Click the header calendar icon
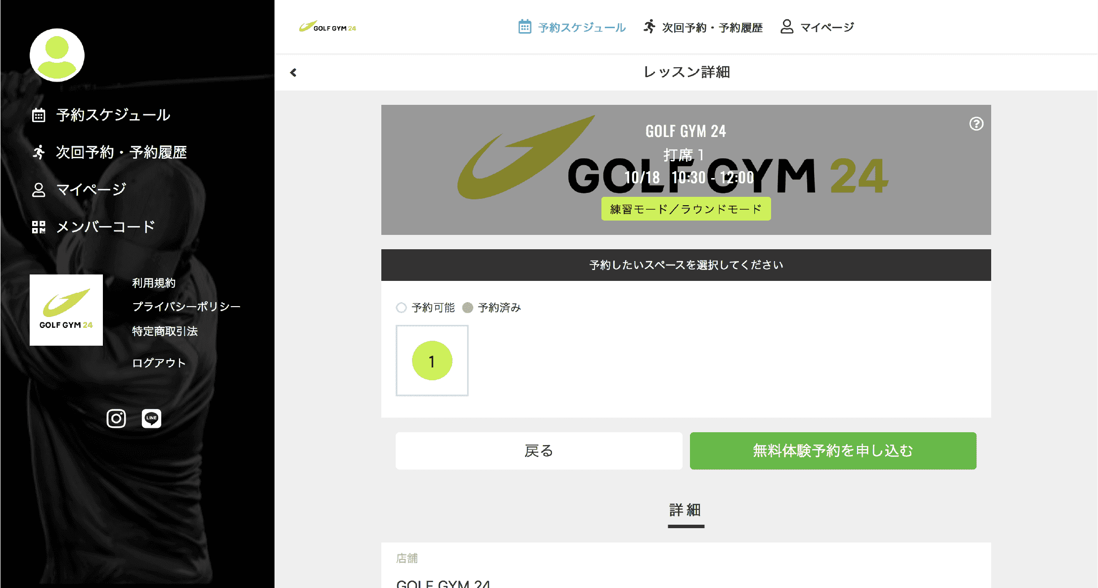This screenshot has width=1098, height=588. click(x=525, y=27)
